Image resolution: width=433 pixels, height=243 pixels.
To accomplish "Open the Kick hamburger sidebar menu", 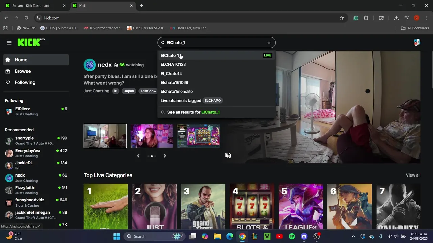I will tap(9, 43).
